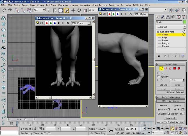The height and width of the screenshot is (136, 188).
Task: Click the Mirror tool icon
Action: 171,10
